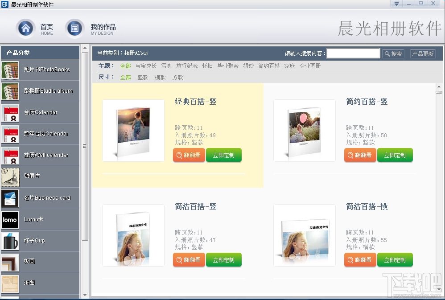Customize 简洁百搭-竖 with 立即定制
This screenshot has height=300, width=445.
224,260
